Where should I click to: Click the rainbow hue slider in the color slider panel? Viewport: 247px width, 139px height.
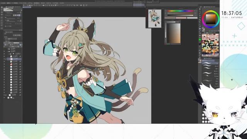pyautogui.click(x=180, y=11)
